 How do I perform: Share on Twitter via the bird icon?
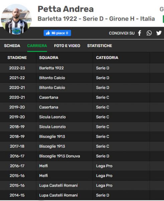pyautogui.click(x=159, y=33)
